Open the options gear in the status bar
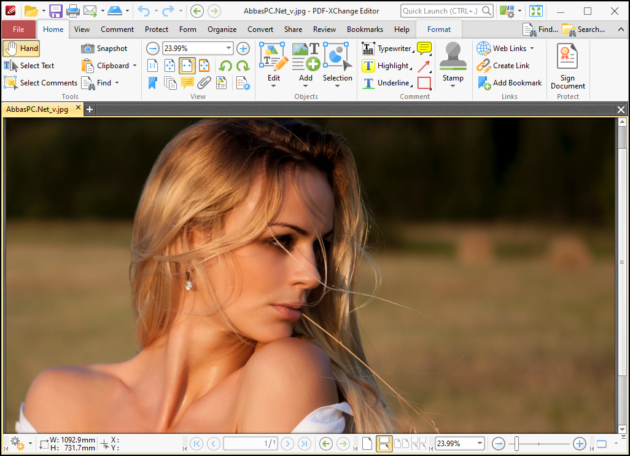The image size is (630, 456). 17,444
